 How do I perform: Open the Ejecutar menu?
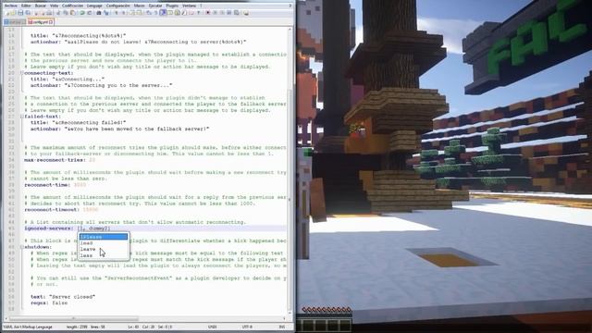click(x=155, y=6)
